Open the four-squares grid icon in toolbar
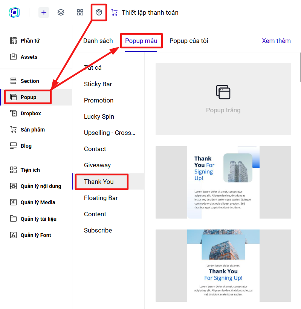The width and height of the screenshot is (301, 309). [x=80, y=12]
